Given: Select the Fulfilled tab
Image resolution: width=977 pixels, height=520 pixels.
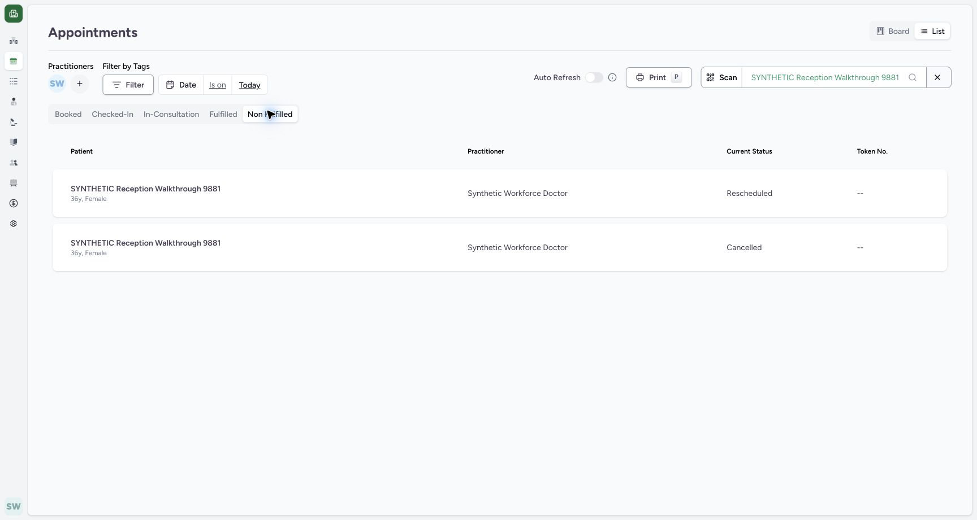Looking at the screenshot, I should tap(223, 114).
